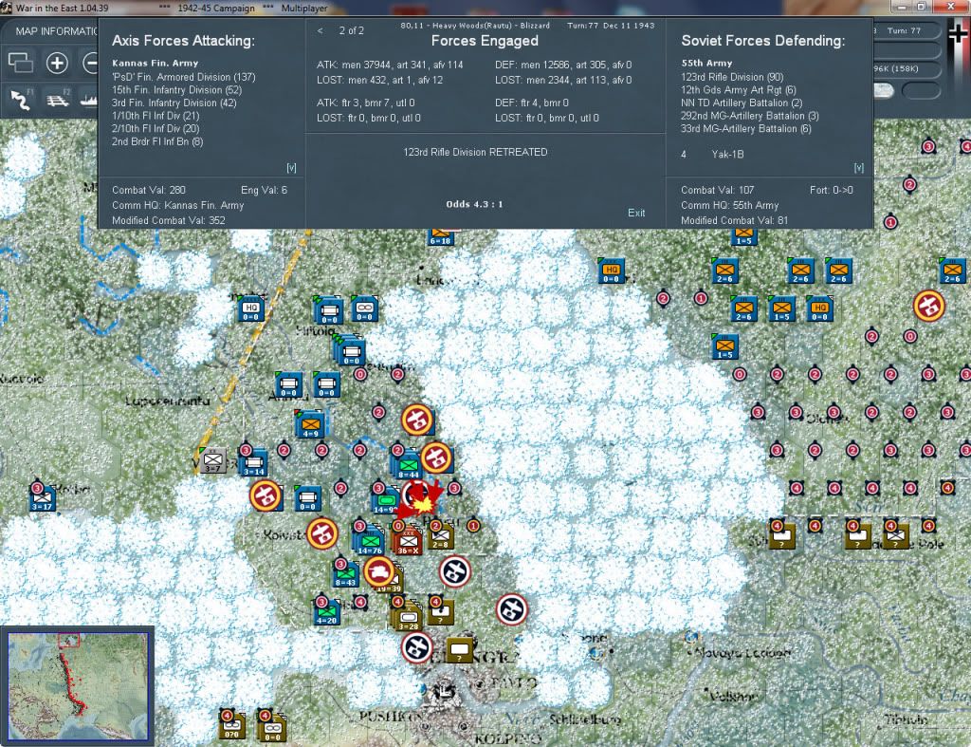
Task: Select the 0?0 Soviet counter at the bottom
Action: pos(231,726)
